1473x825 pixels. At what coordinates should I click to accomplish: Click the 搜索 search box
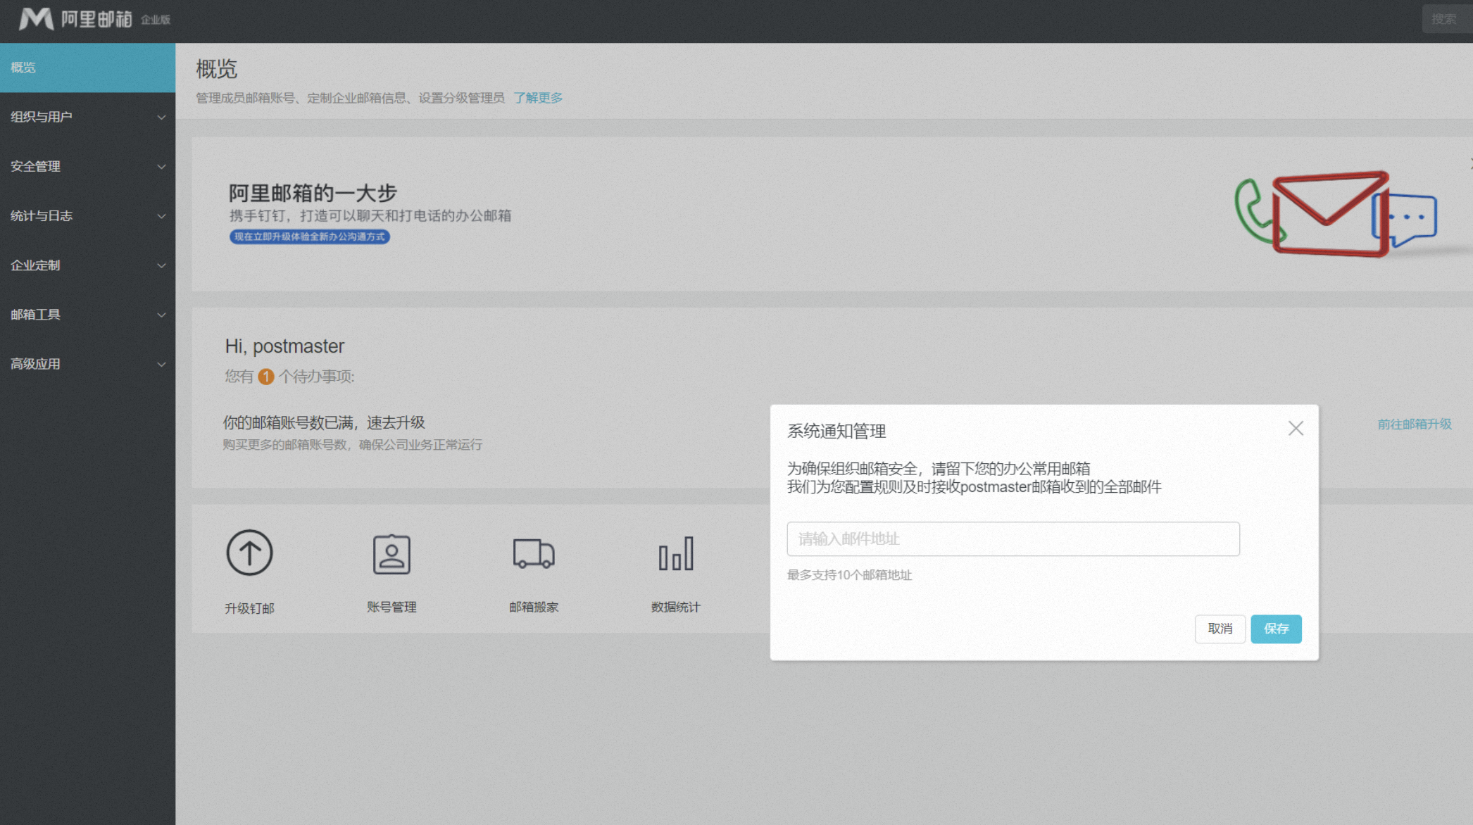[x=1447, y=19]
